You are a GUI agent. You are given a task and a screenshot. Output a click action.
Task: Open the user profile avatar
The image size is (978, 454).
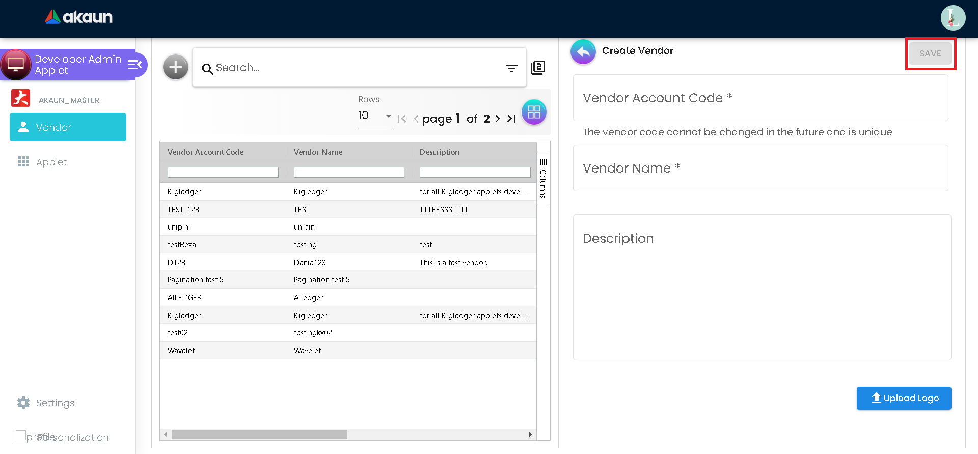(x=953, y=18)
